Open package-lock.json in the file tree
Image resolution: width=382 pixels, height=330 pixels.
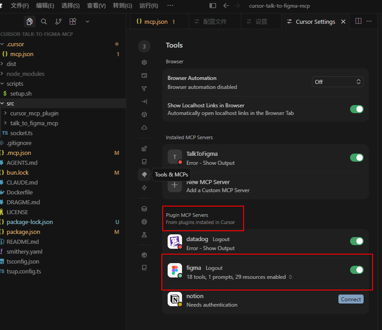(x=63, y=222)
